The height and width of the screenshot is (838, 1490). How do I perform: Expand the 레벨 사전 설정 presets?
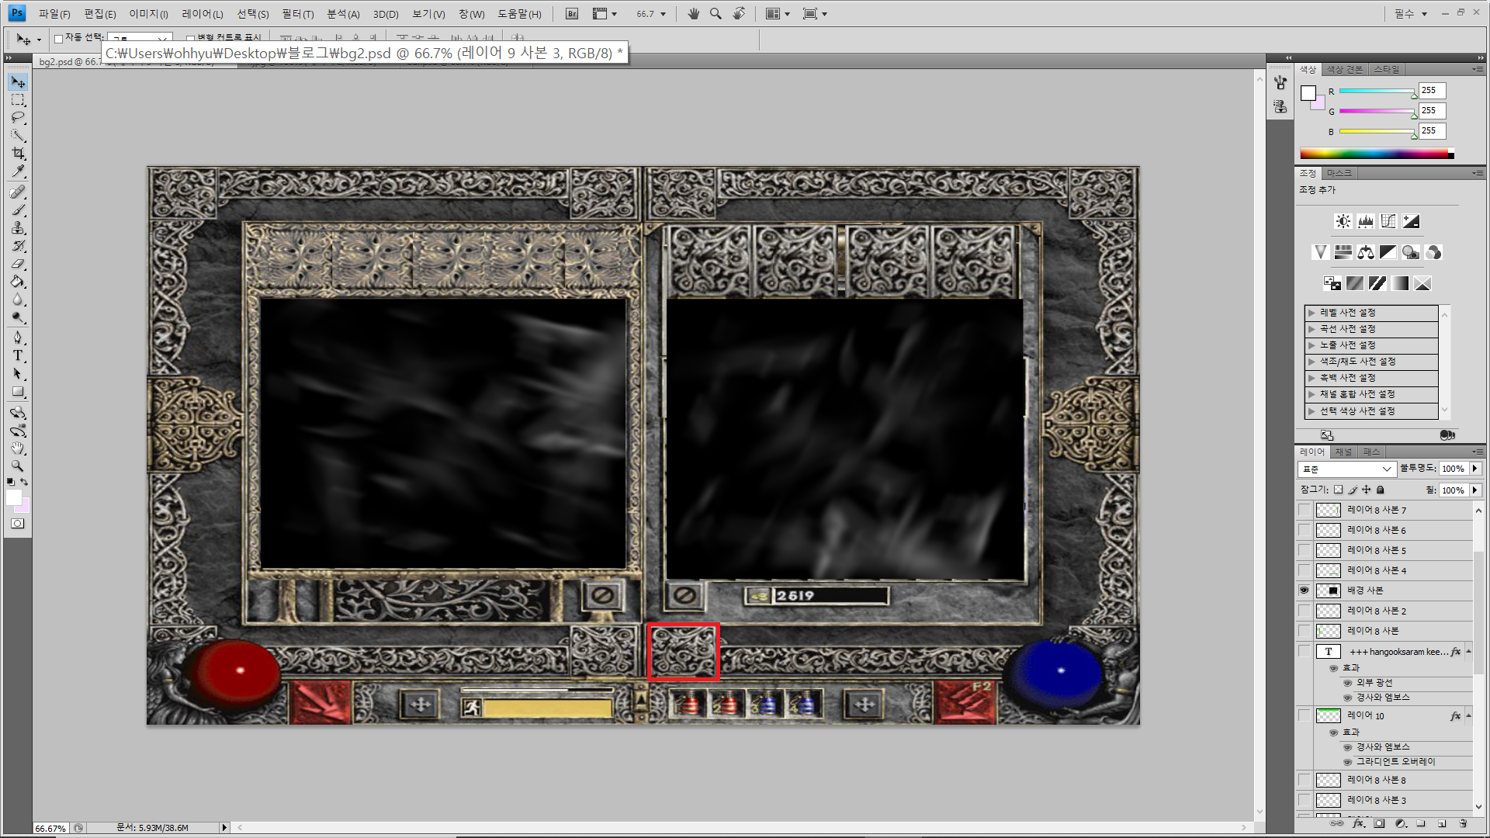1312,313
